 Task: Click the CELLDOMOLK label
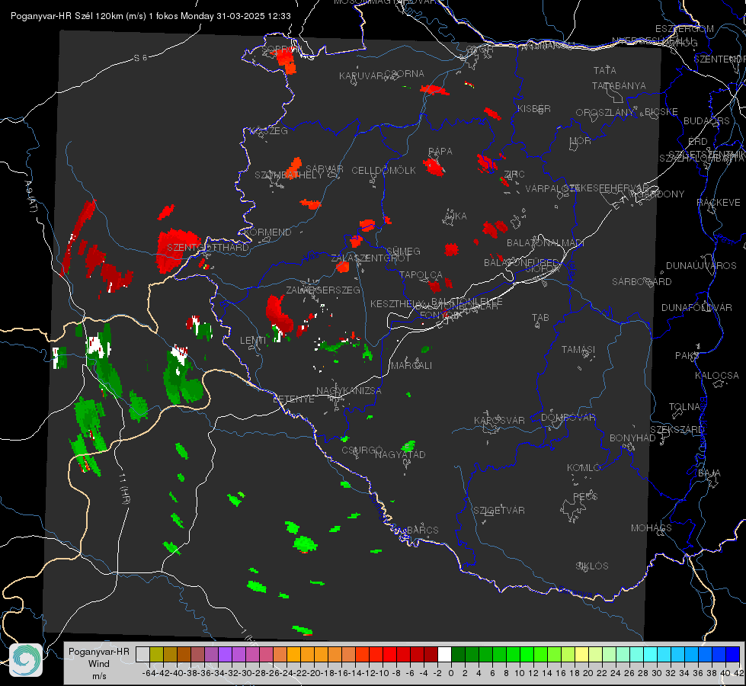[x=383, y=170]
